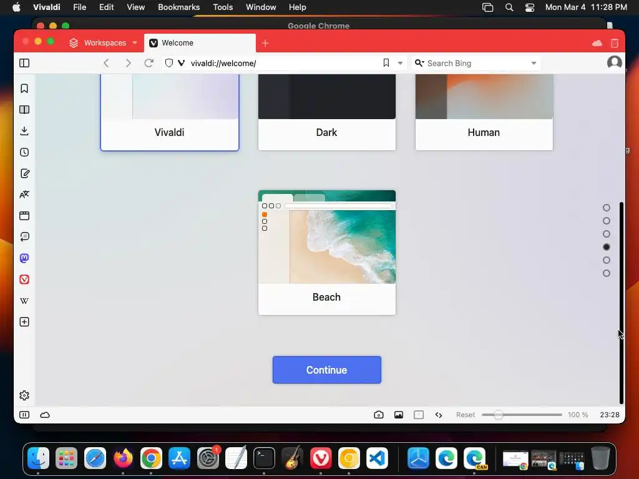Open Control Center in menu bar

click(529, 7)
